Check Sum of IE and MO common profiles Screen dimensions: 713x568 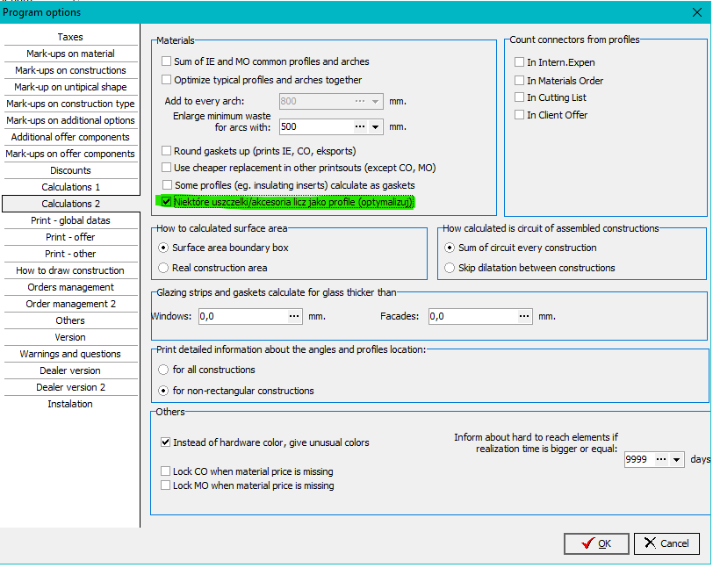[x=167, y=61]
